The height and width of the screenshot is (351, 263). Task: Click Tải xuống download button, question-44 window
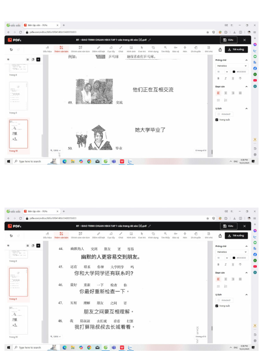(236, 235)
